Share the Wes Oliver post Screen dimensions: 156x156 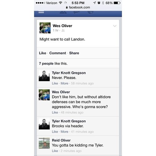(74, 53)
